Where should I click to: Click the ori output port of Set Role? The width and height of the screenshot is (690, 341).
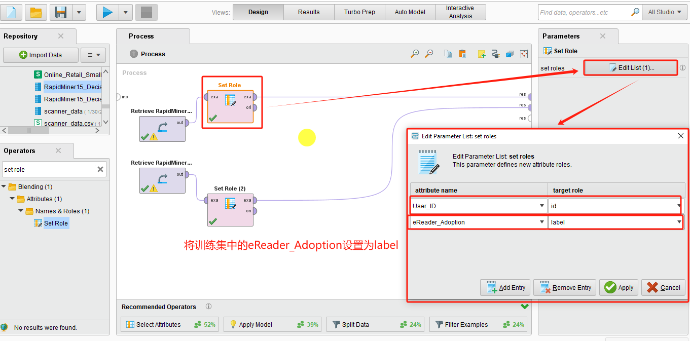(x=253, y=107)
